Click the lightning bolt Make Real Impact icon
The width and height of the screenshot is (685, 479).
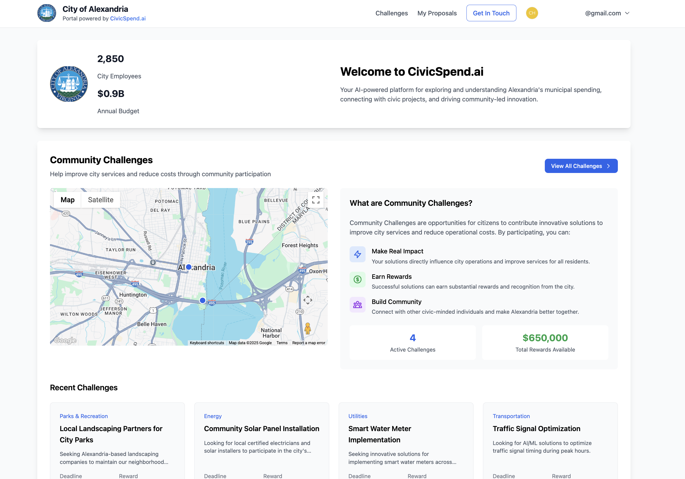tap(357, 254)
